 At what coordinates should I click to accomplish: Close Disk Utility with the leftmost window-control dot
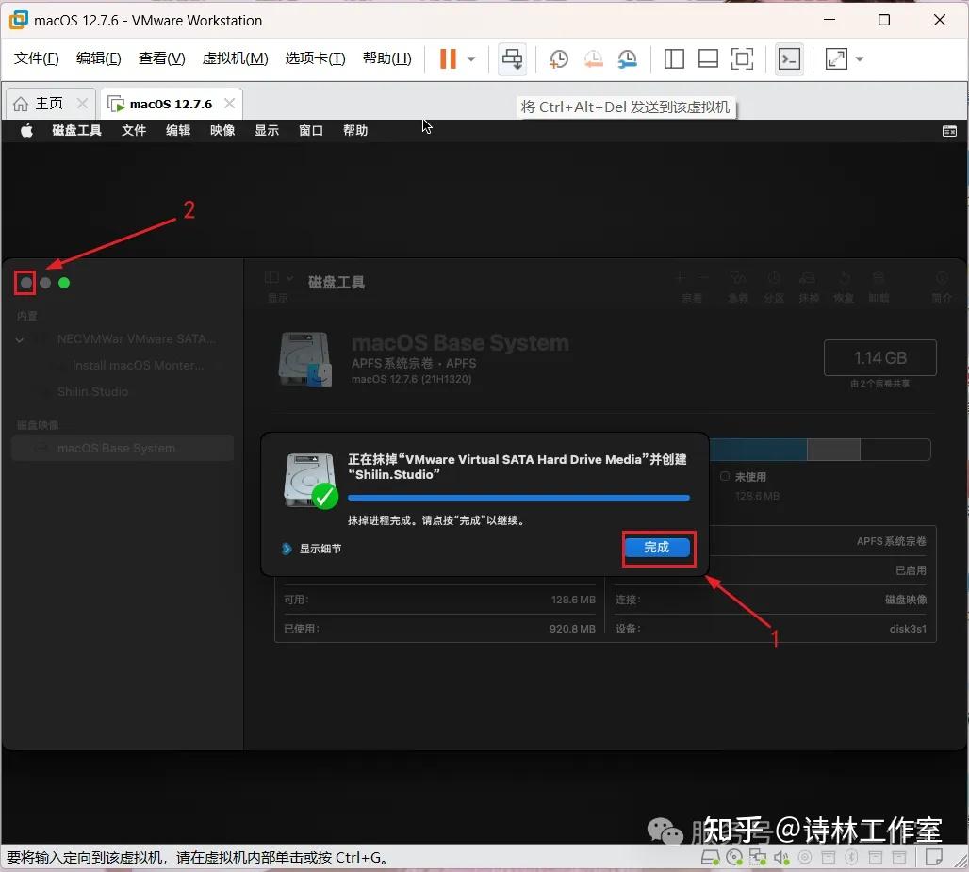point(25,283)
